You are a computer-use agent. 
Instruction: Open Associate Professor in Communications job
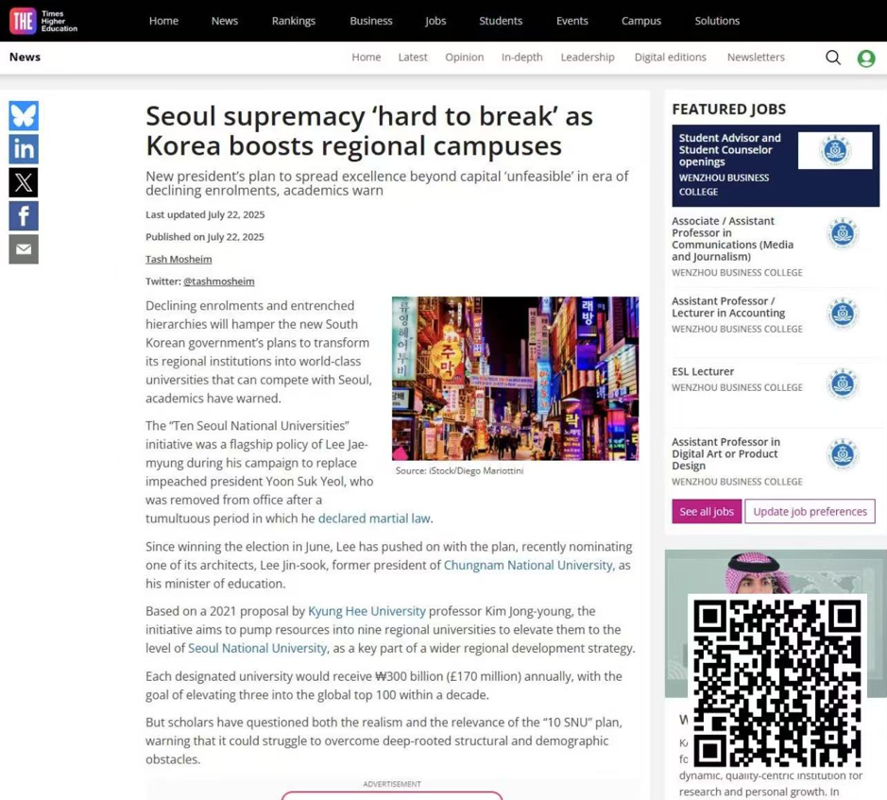point(733,239)
